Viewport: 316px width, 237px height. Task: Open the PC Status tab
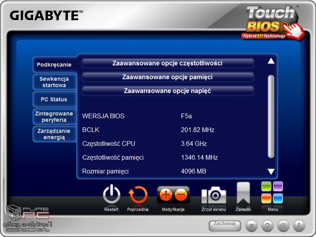[x=54, y=100]
